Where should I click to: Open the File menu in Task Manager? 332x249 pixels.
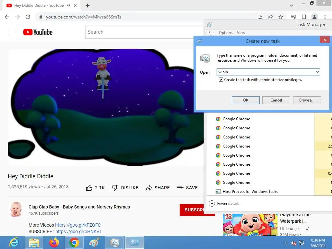click(211, 33)
